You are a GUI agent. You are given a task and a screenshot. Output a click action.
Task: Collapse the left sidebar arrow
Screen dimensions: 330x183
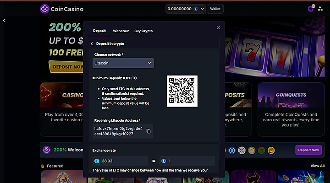(4, 21)
